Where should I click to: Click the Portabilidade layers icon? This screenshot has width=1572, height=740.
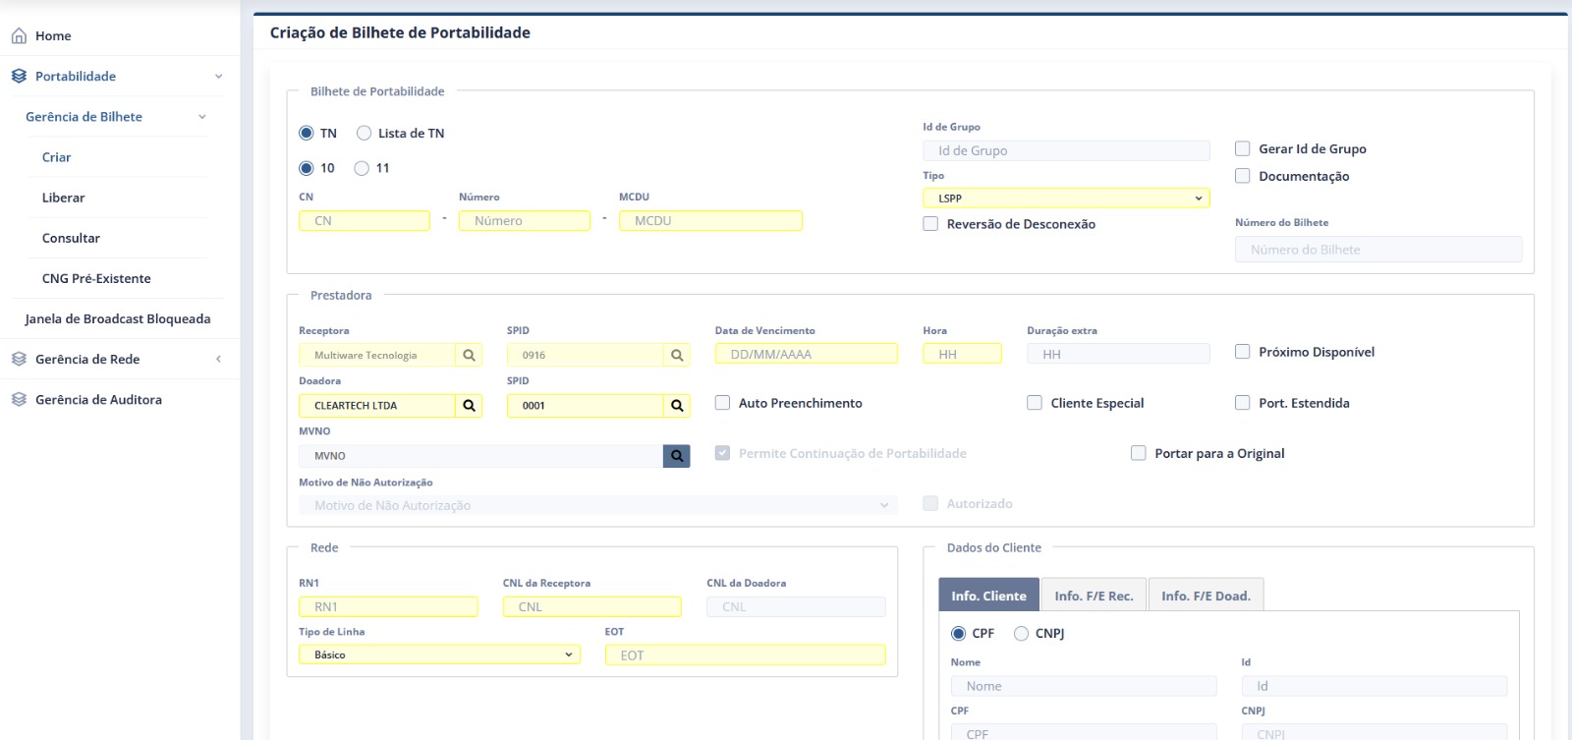click(19, 77)
